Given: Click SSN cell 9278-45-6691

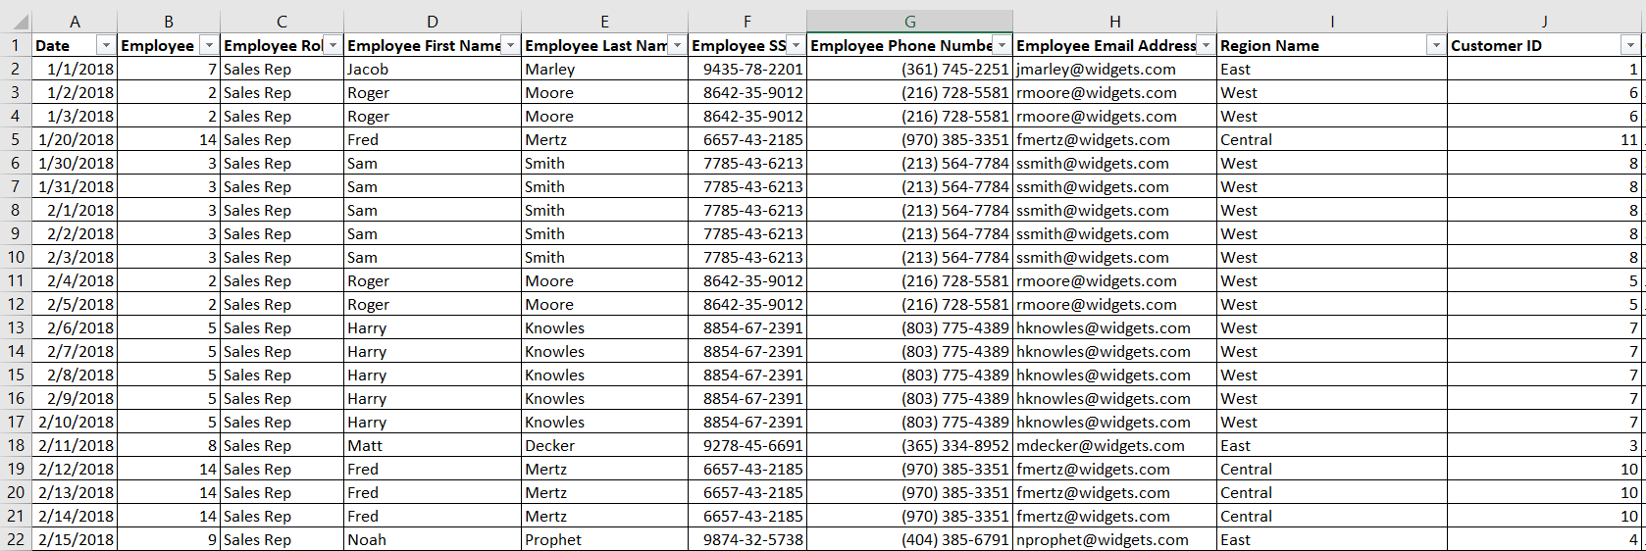Looking at the screenshot, I should [x=747, y=445].
